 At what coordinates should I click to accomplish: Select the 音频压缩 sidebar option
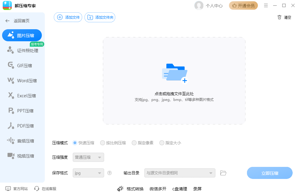tap(22, 141)
